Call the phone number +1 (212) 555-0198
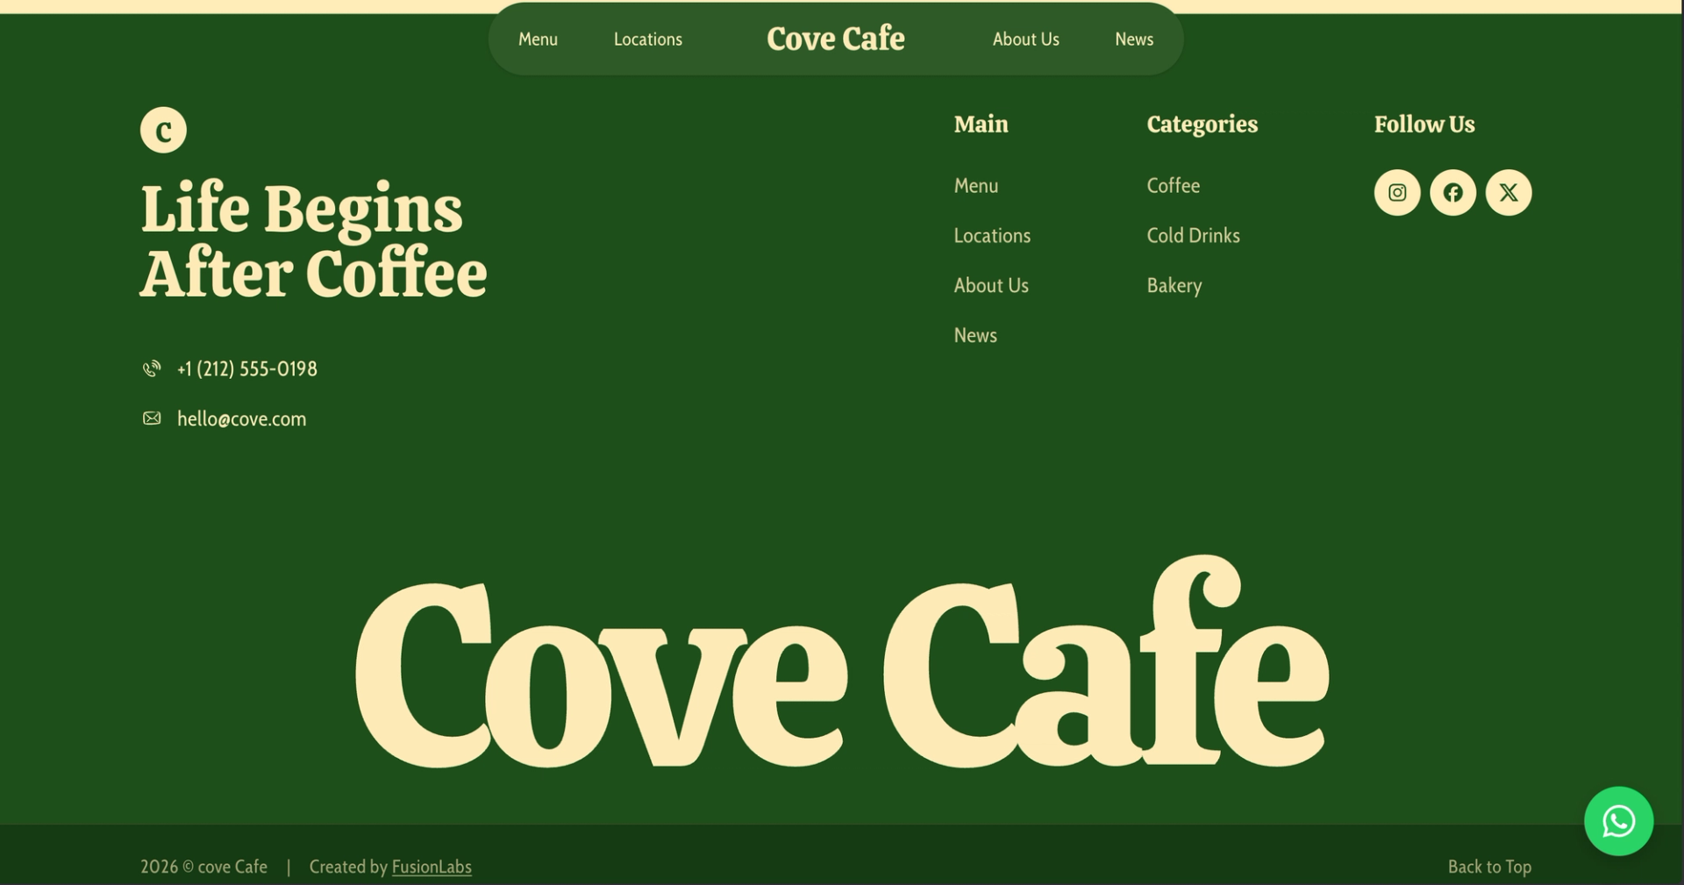 point(247,368)
